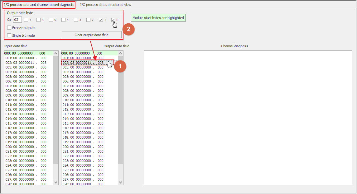Click output data field scroll down arrow

click(121, 182)
